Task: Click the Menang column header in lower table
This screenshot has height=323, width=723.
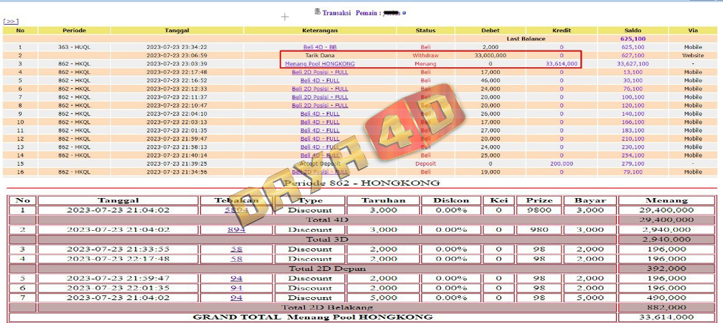Action: (x=667, y=200)
